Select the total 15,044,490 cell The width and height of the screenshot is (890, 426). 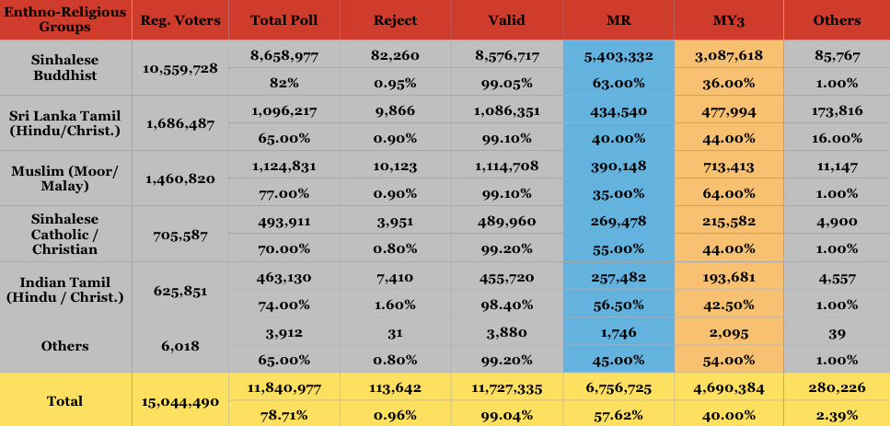[x=180, y=400]
